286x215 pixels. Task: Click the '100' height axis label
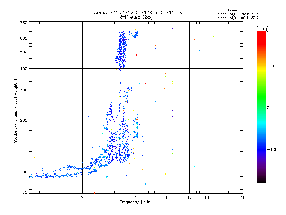click(24, 172)
